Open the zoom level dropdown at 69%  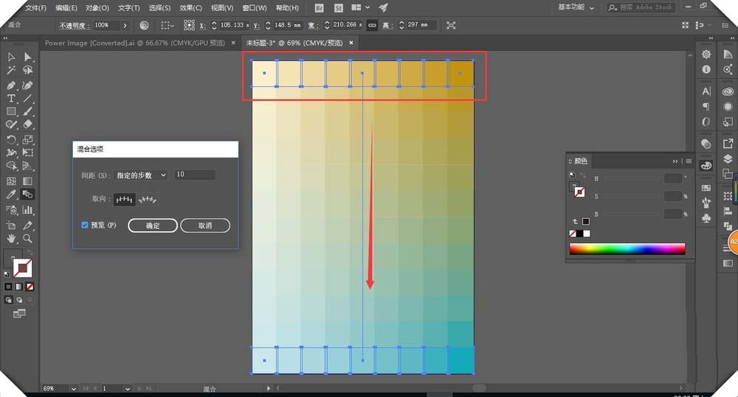[x=73, y=389]
